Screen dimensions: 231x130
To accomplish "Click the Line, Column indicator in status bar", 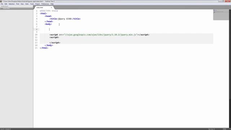I will [x=6, y=129].
